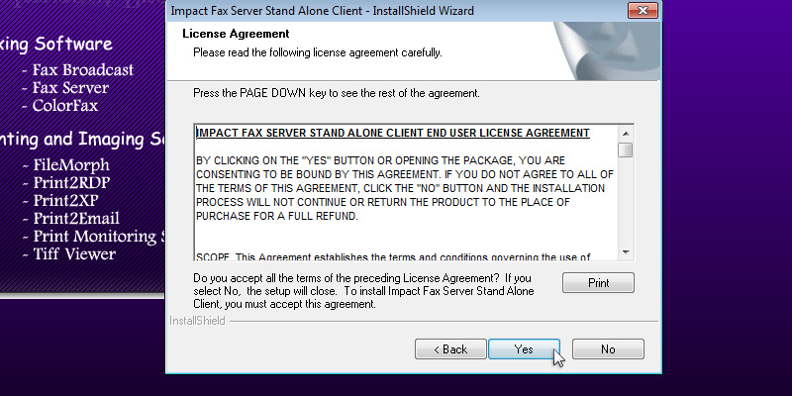This screenshot has height=396, width=792.
Task: Click the FileMorph entry
Action: (x=71, y=165)
